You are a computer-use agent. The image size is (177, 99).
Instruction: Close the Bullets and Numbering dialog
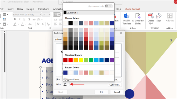point(121,33)
